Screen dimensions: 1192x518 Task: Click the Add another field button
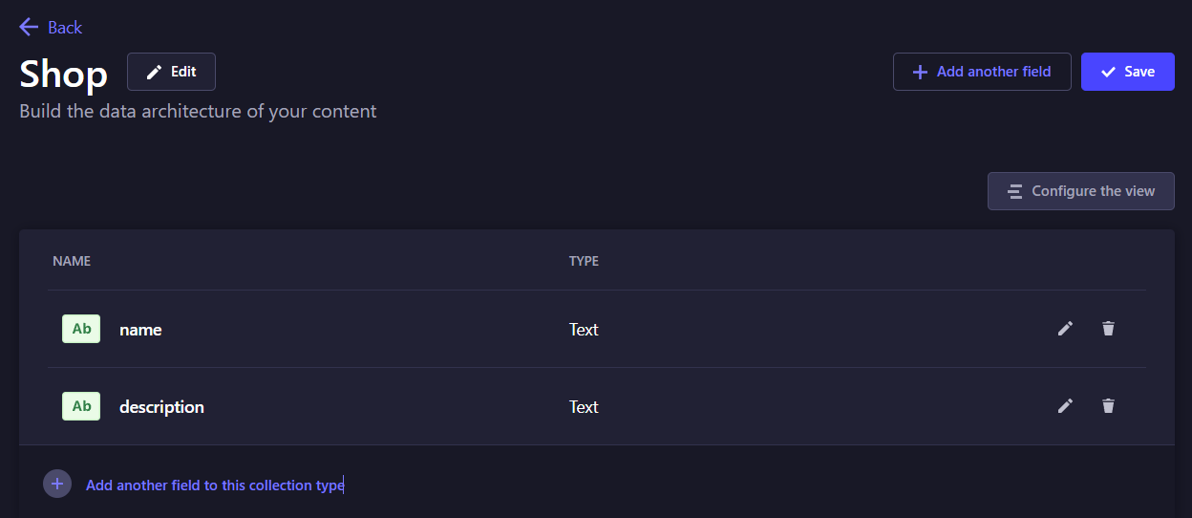coord(982,72)
